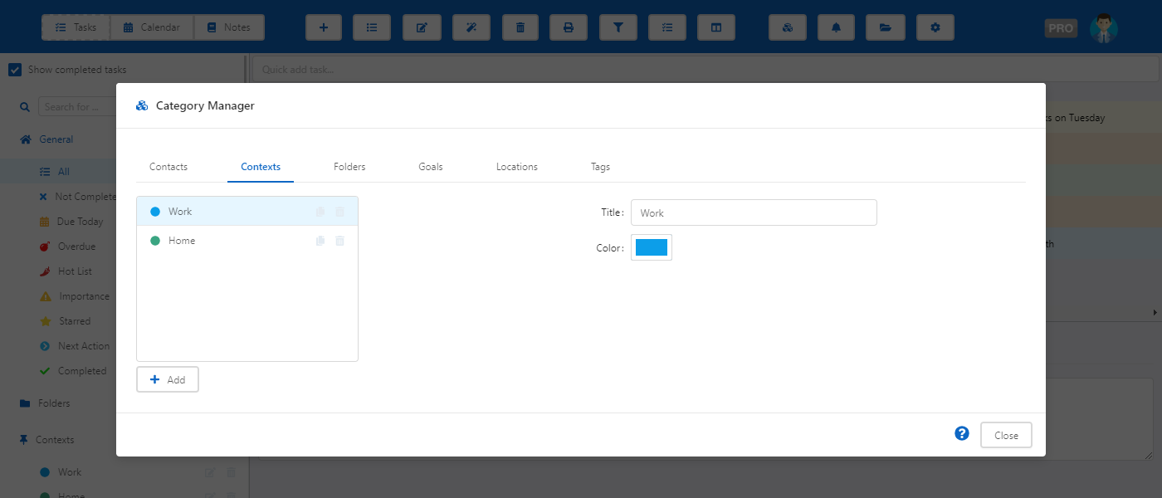The height and width of the screenshot is (498, 1162).
Task: Open help for Category Manager
Action: click(x=962, y=434)
